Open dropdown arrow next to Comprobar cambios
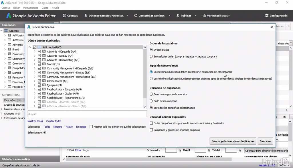293x168 pixels. pos(169,15)
